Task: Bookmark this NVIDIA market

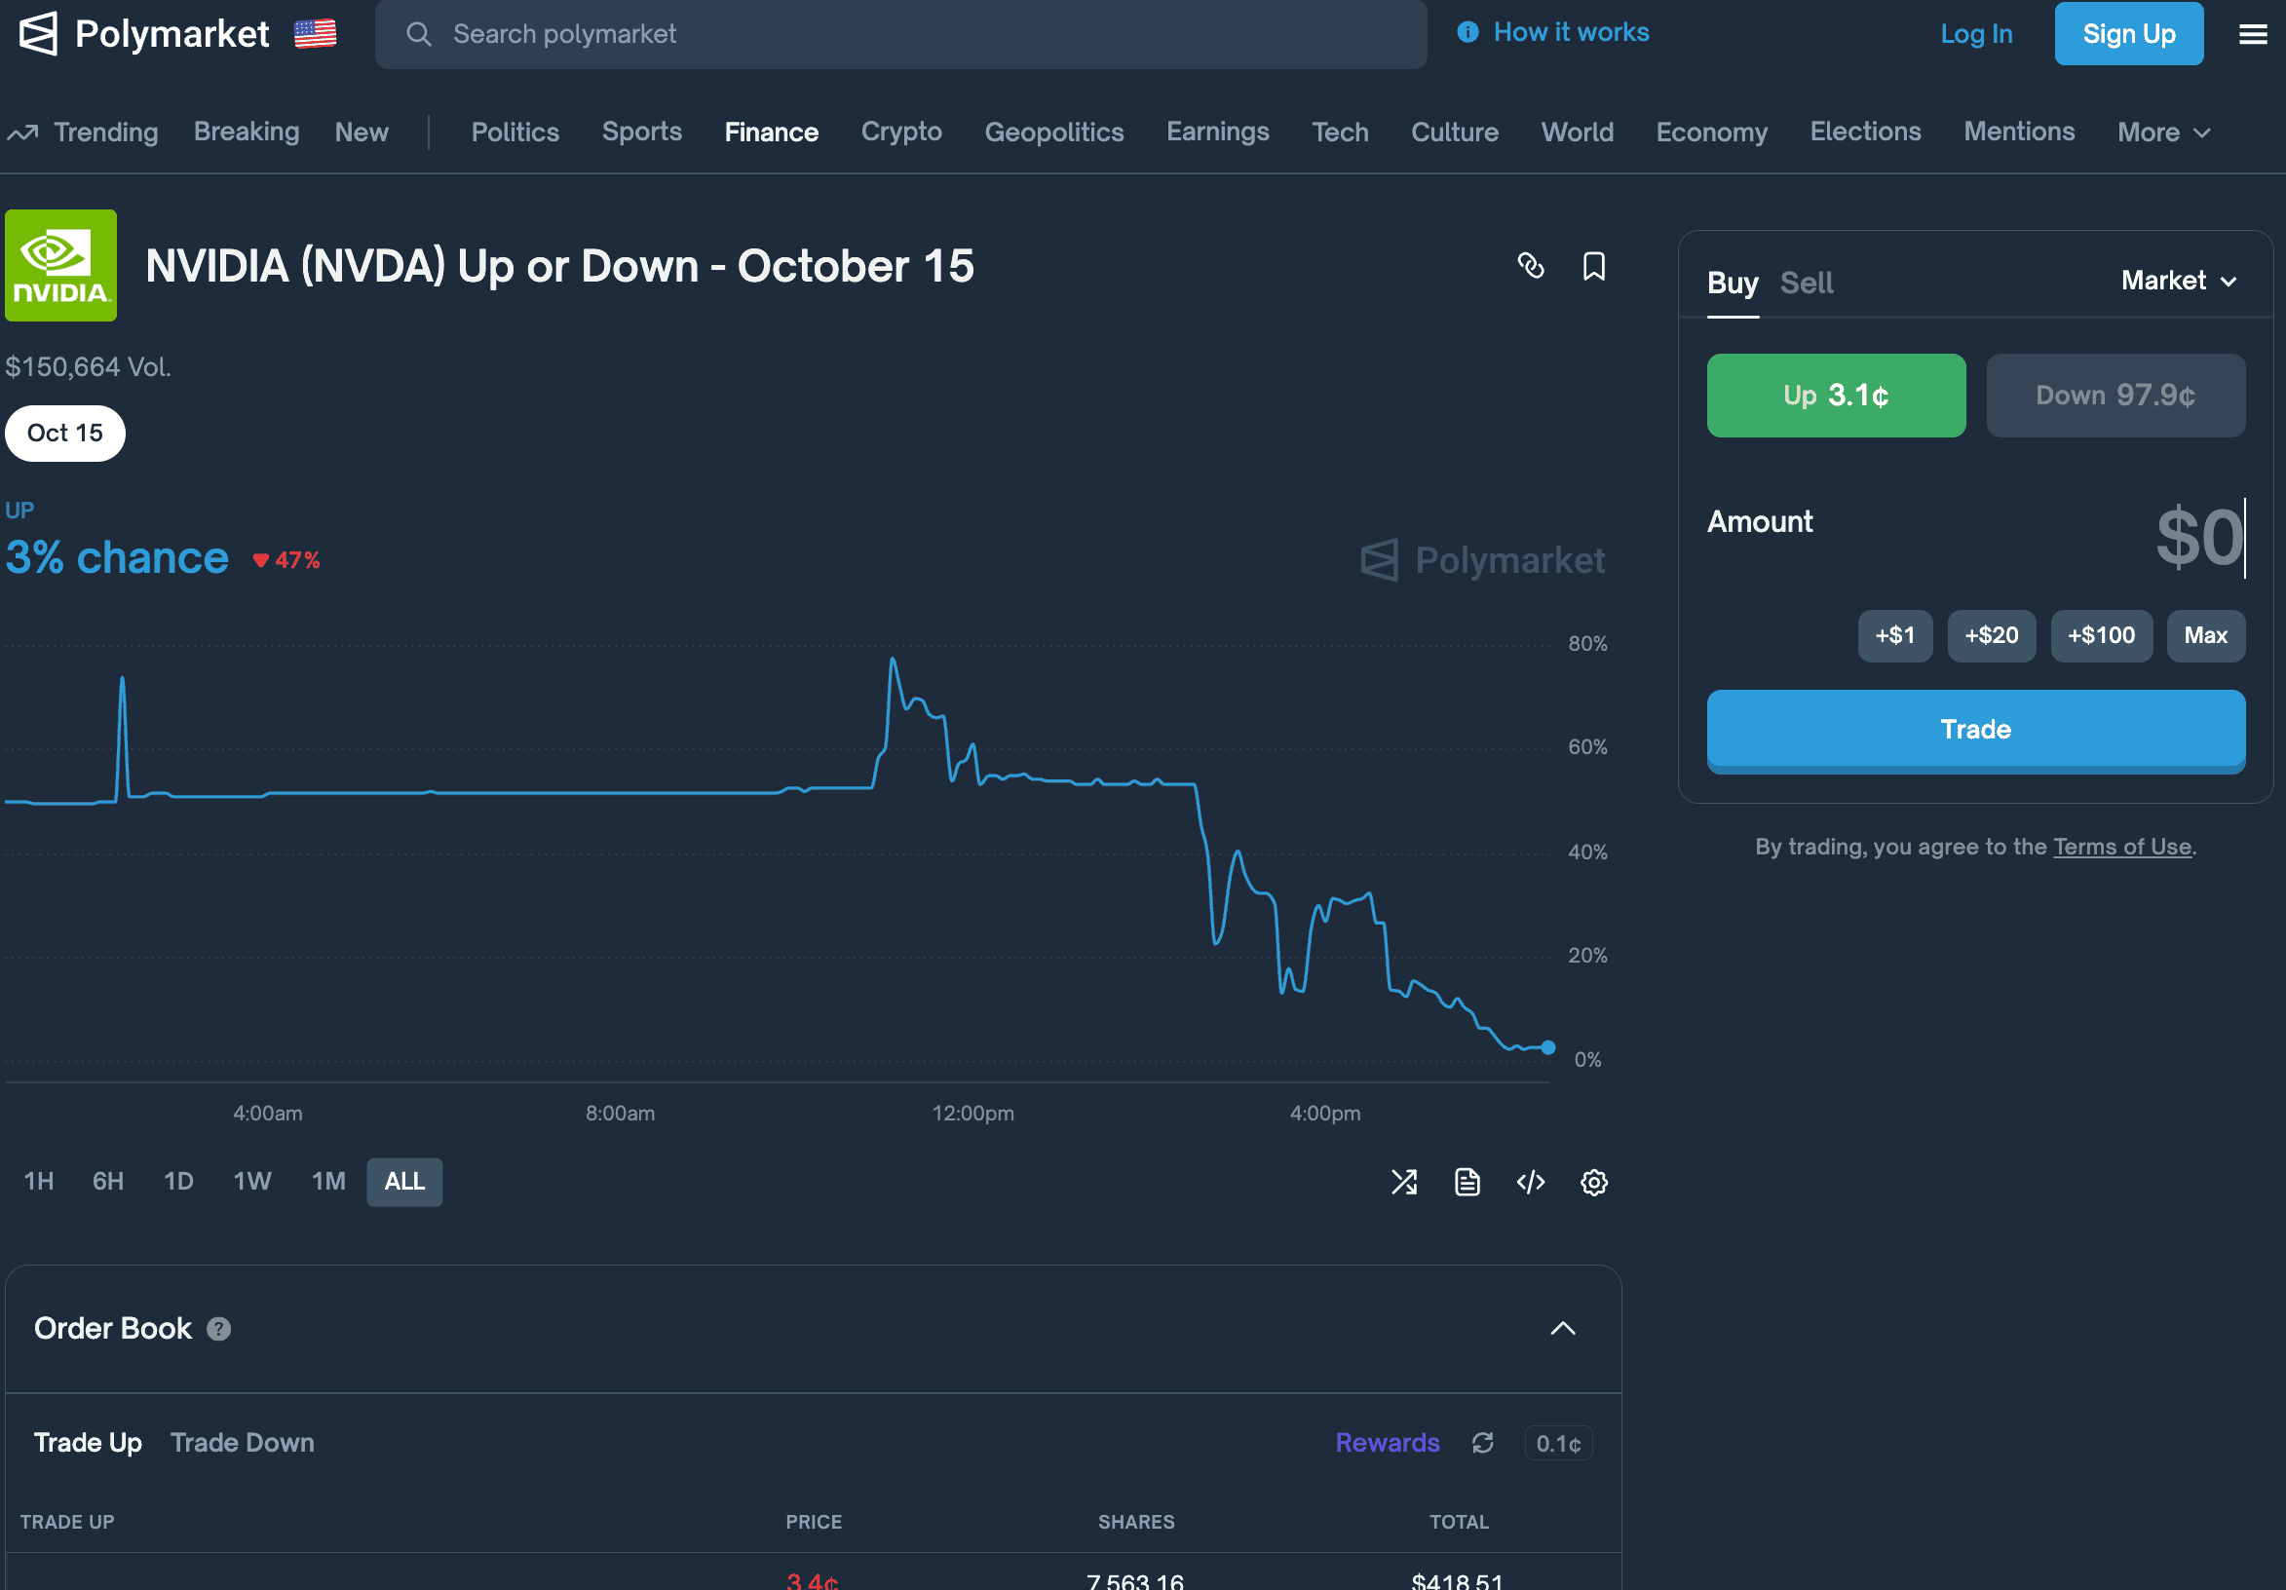Action: pyautogui.click(x=1593, y=266)
